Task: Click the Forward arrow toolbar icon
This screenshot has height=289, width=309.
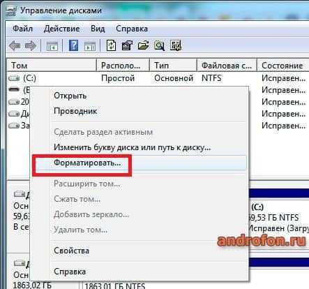Action: [x=31, y=45]
